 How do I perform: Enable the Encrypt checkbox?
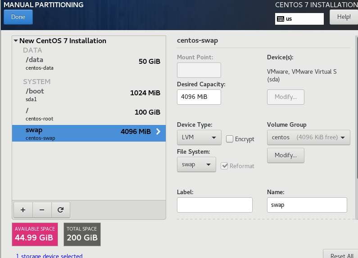click(230, 139)
